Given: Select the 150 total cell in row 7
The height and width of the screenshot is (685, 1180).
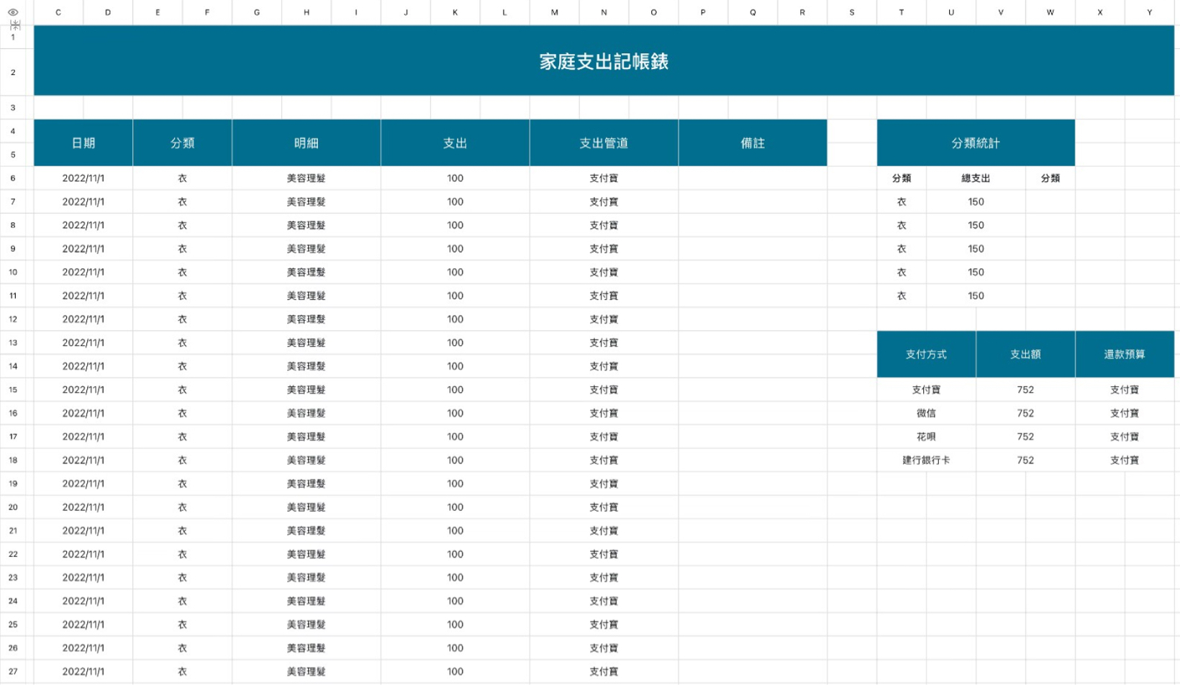Looking at the screenshot, I should tap(976, 201).
